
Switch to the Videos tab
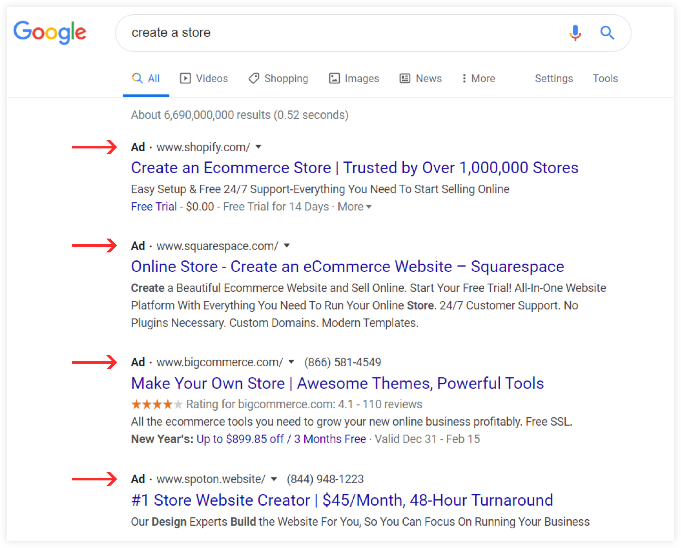point(204,78)
